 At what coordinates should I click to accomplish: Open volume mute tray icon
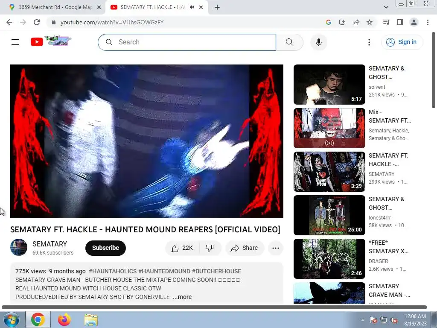394,320
